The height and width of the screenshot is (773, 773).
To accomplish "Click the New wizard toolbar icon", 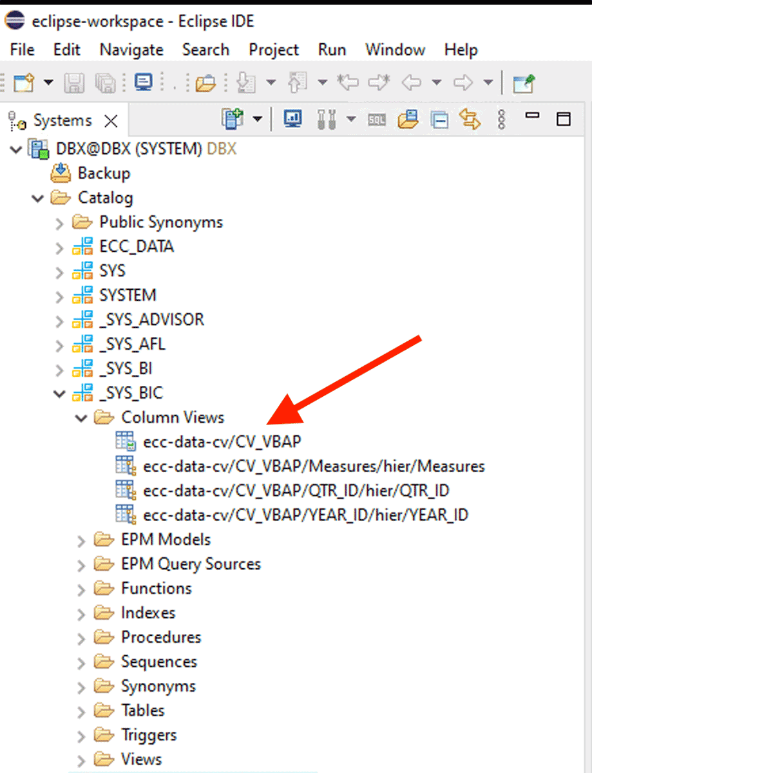I will 24,82.
